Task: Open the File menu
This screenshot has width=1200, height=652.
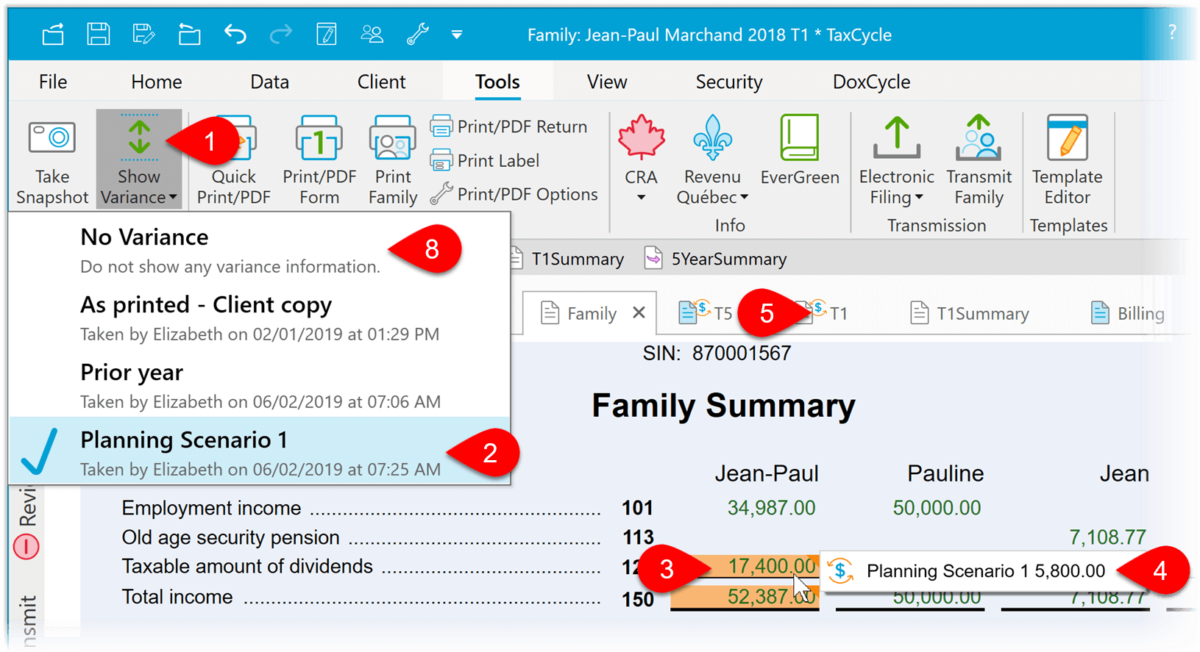Action: click(x=53, y=82)
